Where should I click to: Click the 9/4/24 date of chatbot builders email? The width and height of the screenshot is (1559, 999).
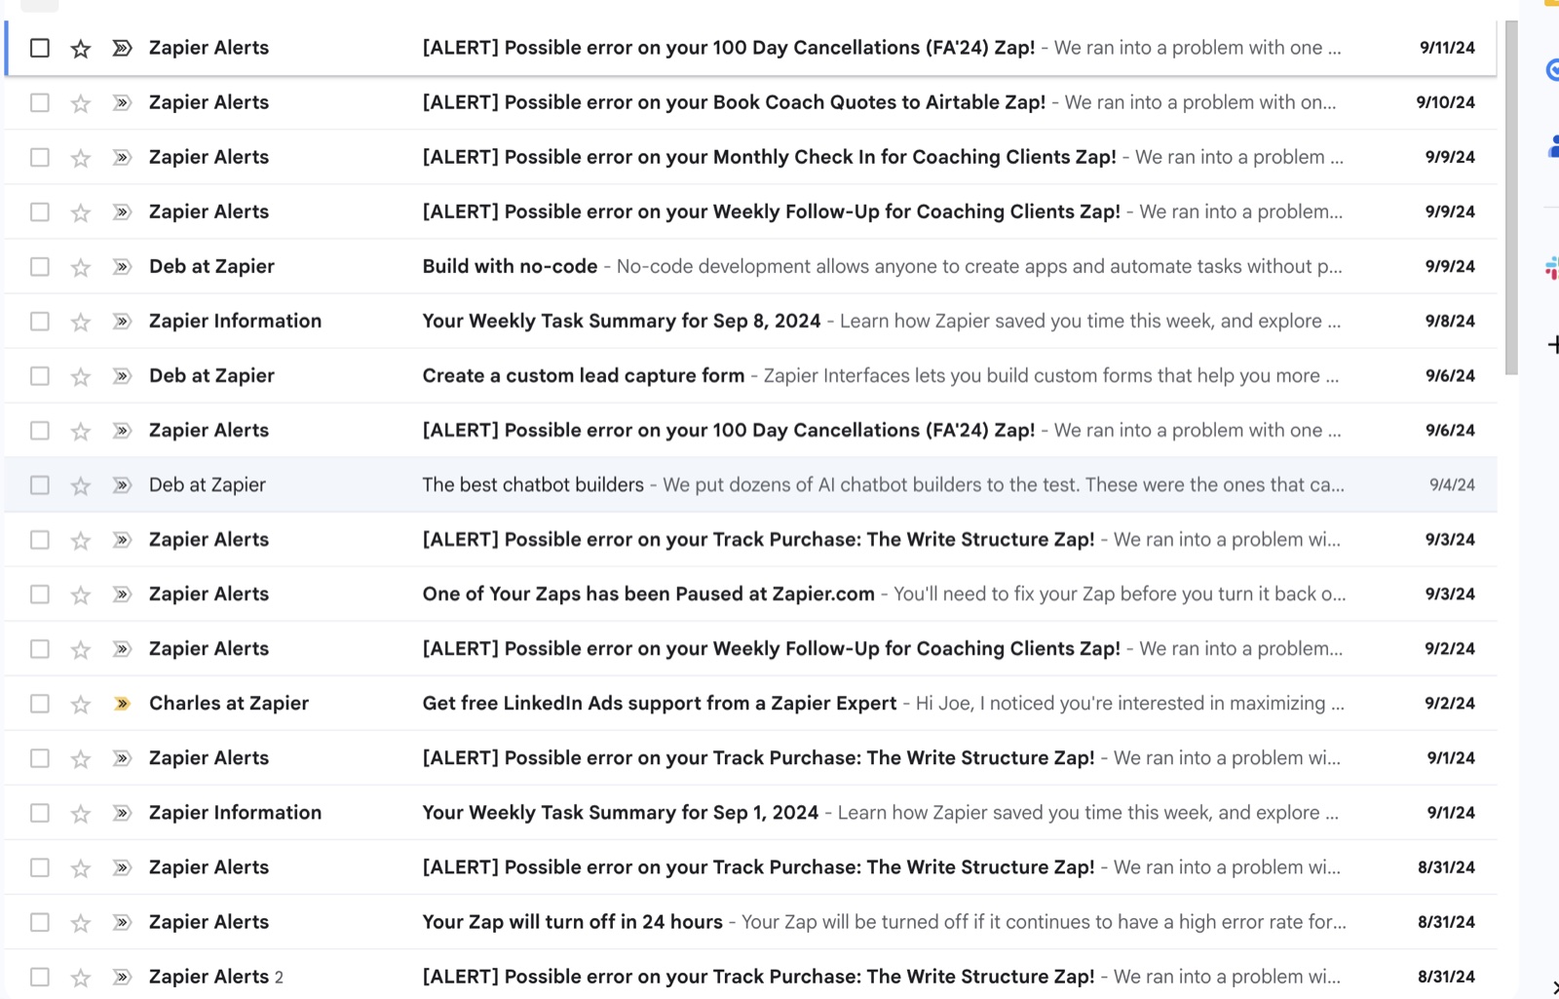[x=1452, y=484]
